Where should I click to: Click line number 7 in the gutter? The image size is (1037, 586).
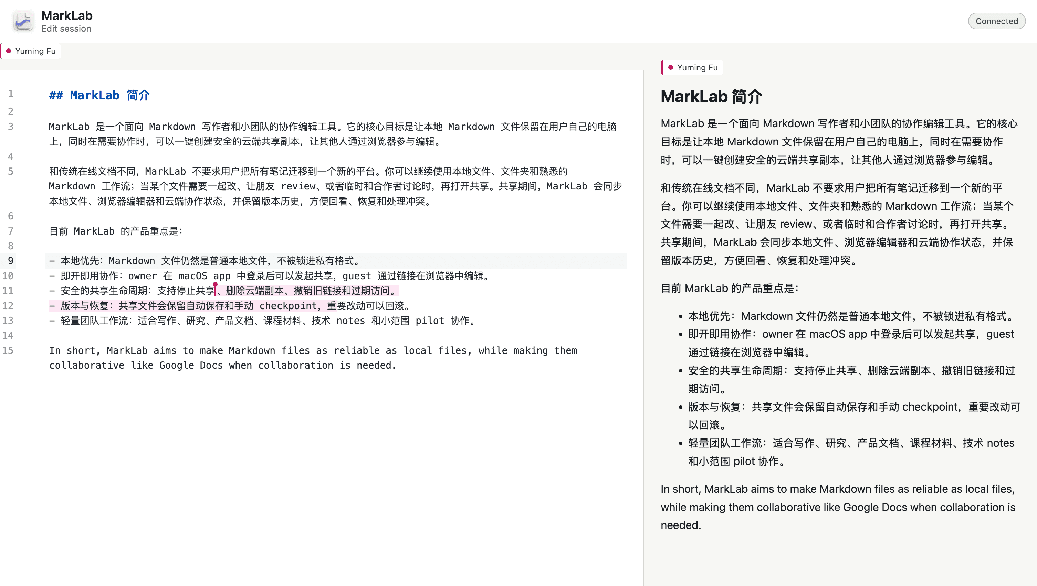pyautogui.click(x=10, y=231)
